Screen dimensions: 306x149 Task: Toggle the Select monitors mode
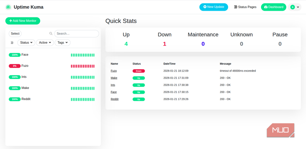[x=15, y=34]
